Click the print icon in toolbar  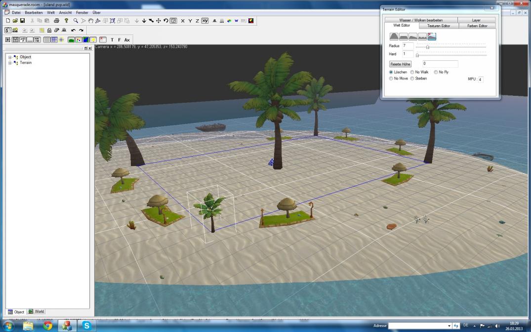pos(56,21)
